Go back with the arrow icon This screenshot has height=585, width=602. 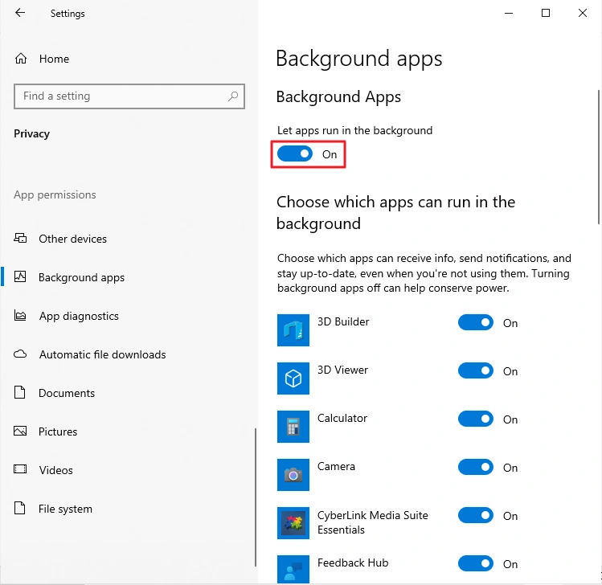20,13
